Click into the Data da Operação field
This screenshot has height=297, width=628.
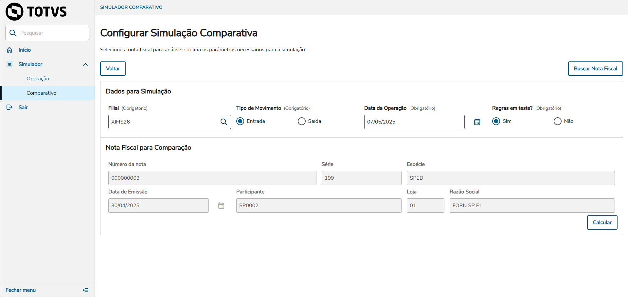pos(414,122)
